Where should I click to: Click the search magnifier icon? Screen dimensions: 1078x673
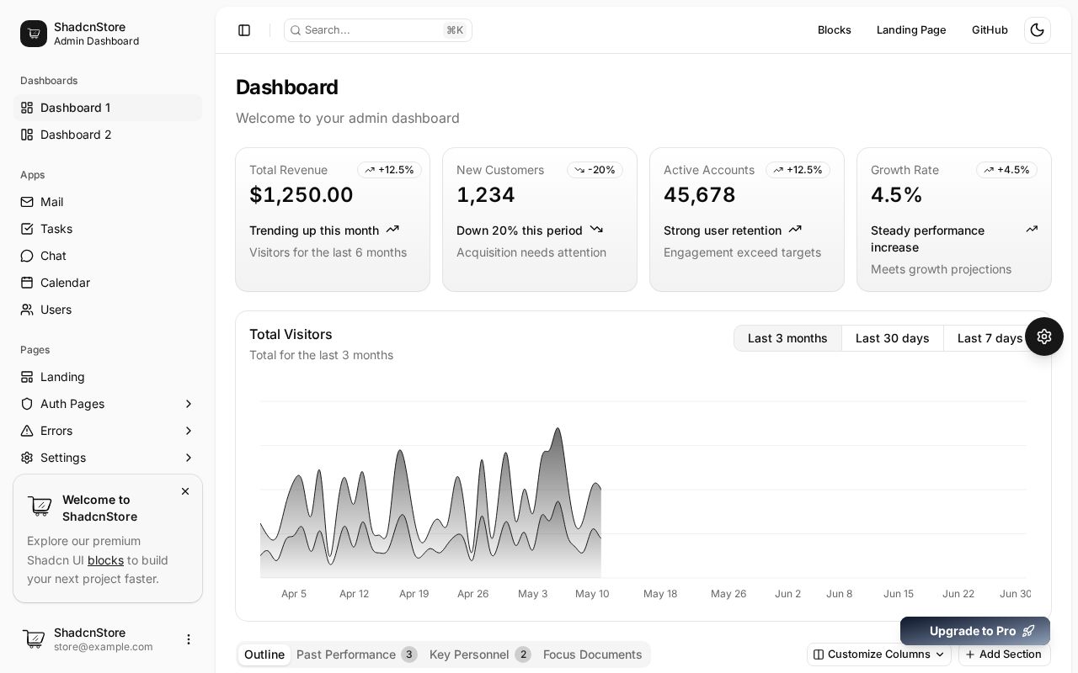tap(296, 30)
